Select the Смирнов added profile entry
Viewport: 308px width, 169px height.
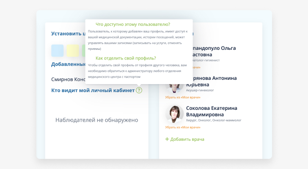click(69, 79)
